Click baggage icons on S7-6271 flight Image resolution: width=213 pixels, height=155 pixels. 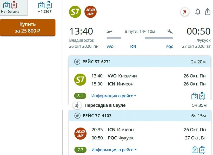click(x=198, y=96)
